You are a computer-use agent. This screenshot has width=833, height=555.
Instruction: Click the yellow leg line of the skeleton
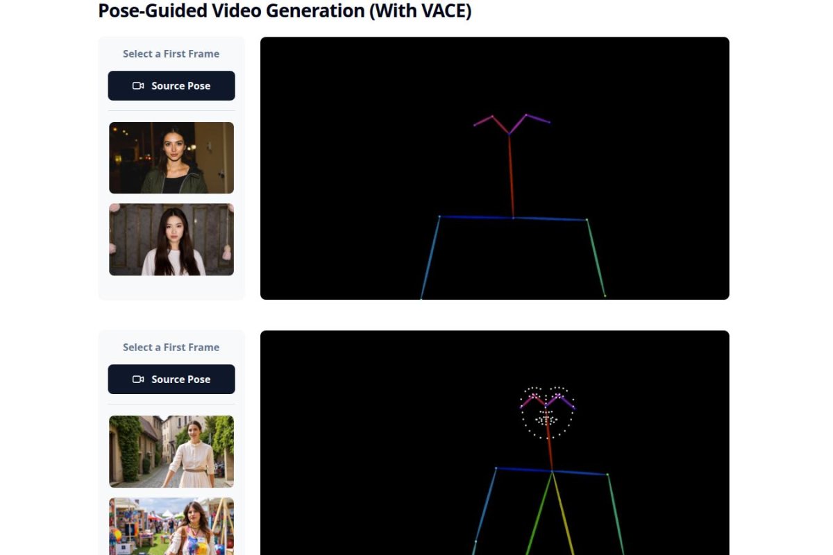click(563, 513)
